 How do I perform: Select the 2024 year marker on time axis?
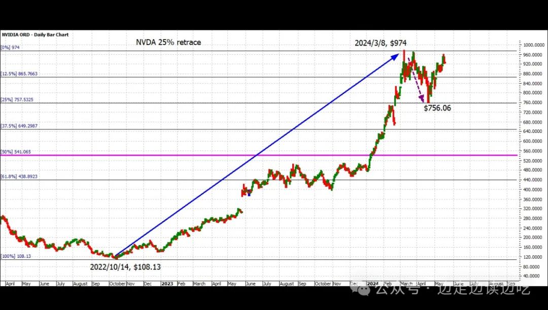pos(372,284)
